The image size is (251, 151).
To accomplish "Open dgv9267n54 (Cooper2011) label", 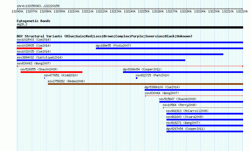I will click(186, 129).
